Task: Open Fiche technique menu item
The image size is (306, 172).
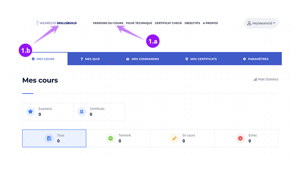Action: tap(139, 23)
